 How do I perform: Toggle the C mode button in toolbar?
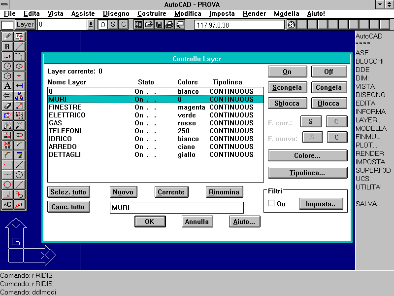coord(124,25)
